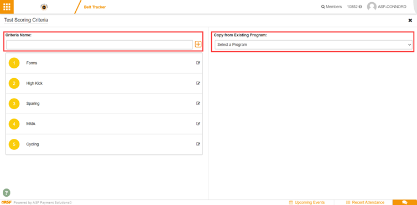Edit the Sparing criteria
Screen dimensions: 417x205
[198, 104]
